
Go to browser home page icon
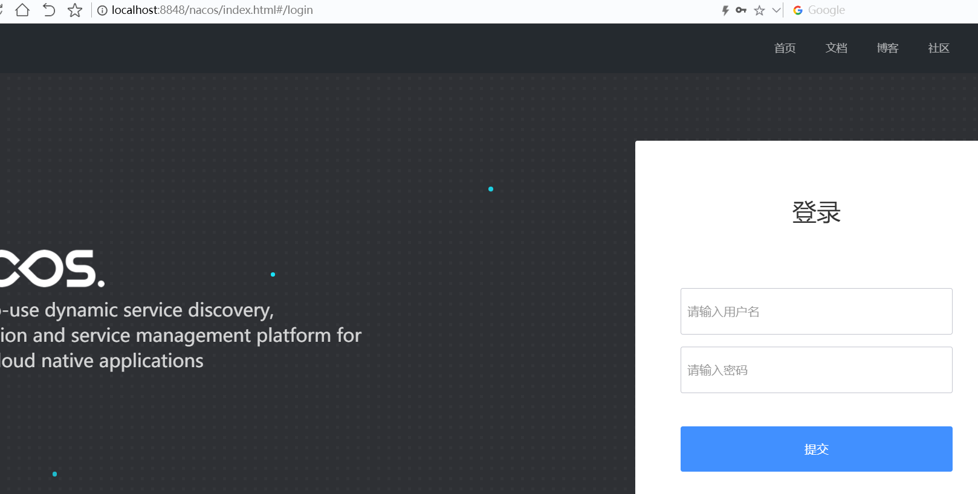22,10
